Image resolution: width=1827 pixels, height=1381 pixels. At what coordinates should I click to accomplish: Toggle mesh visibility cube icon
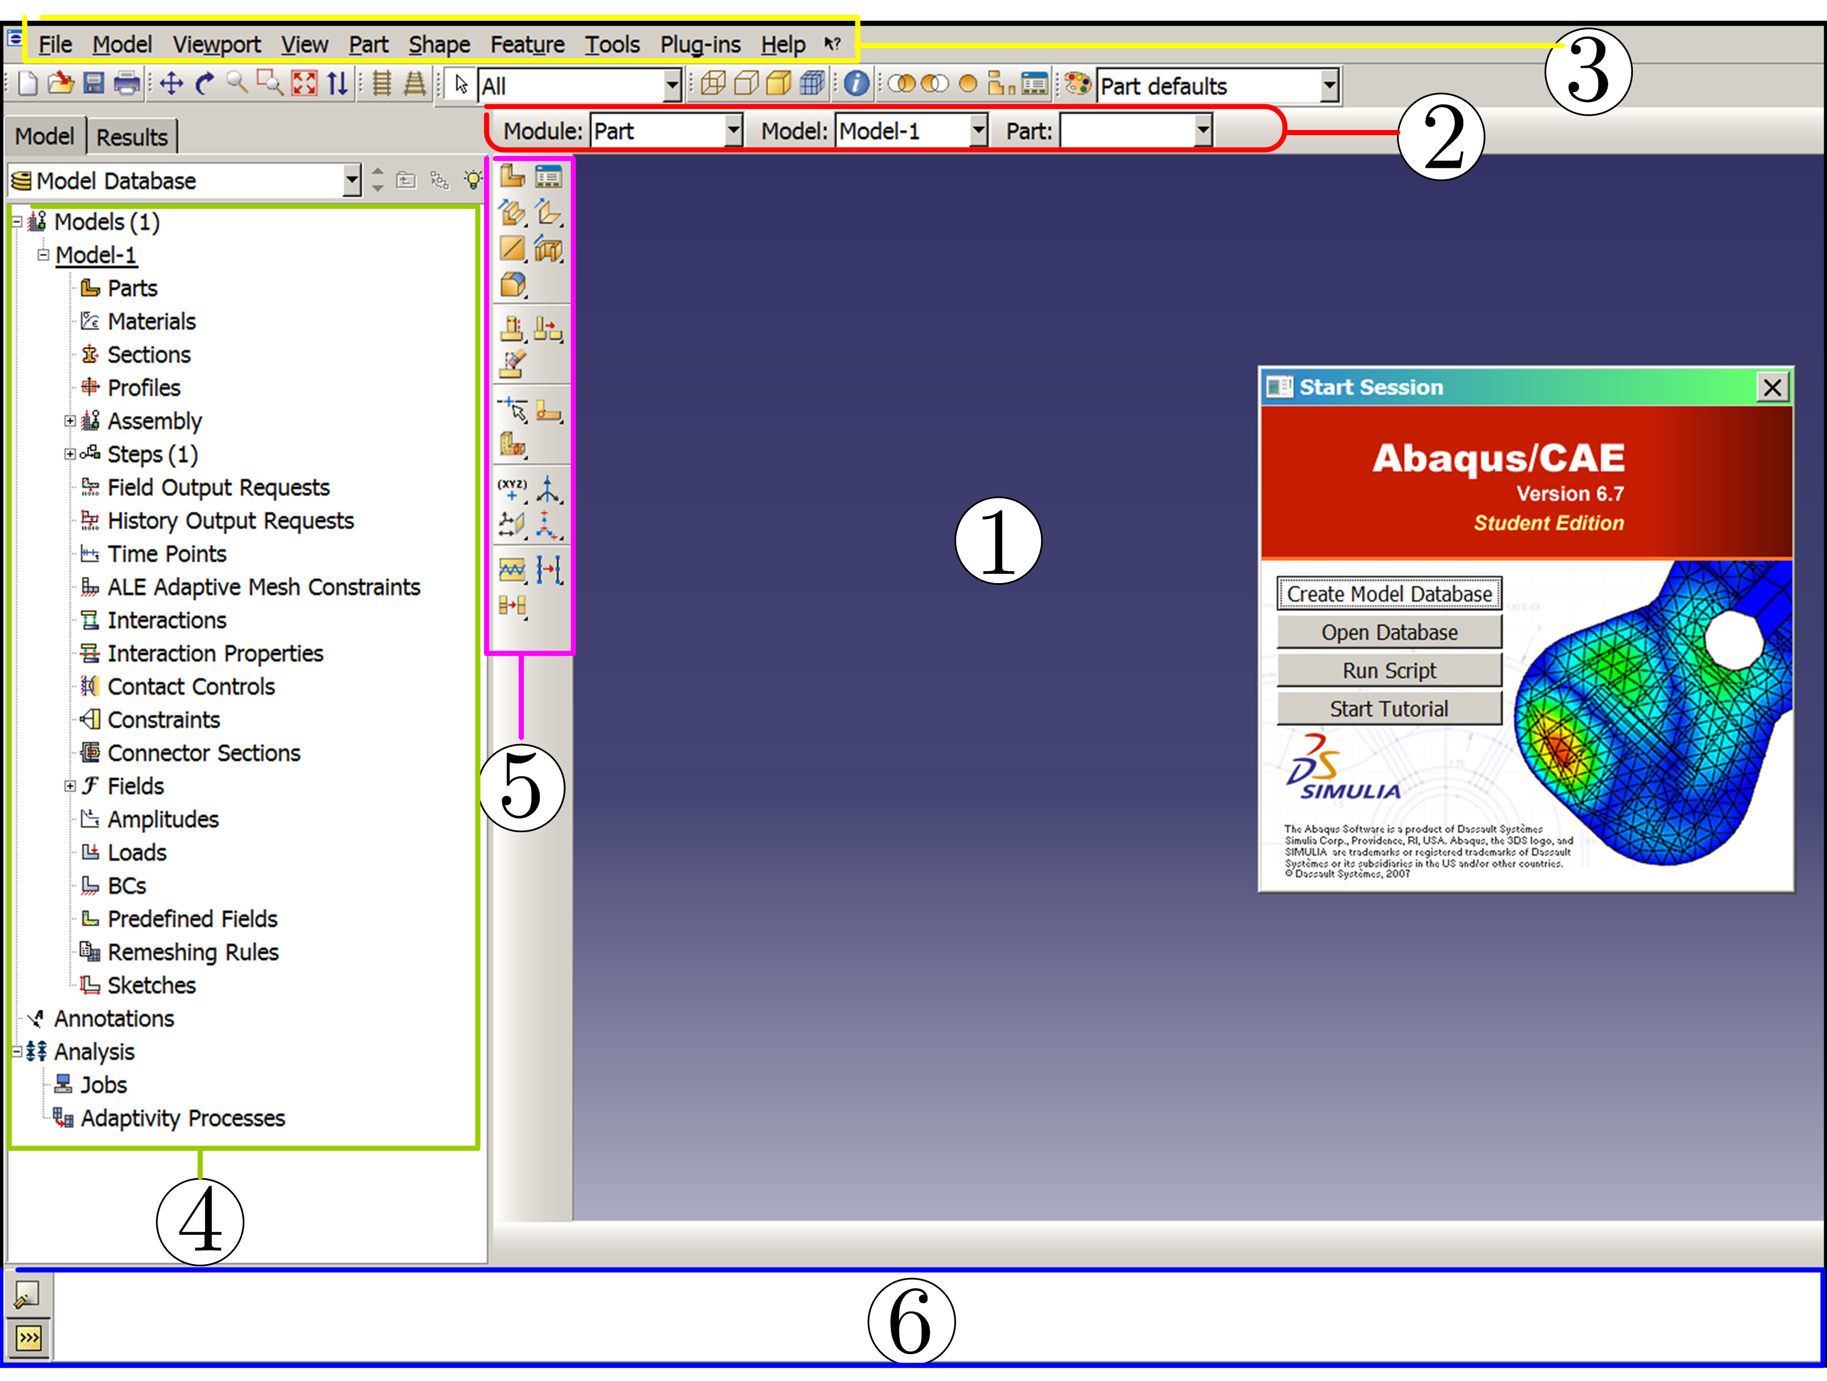tap(813, 84)
